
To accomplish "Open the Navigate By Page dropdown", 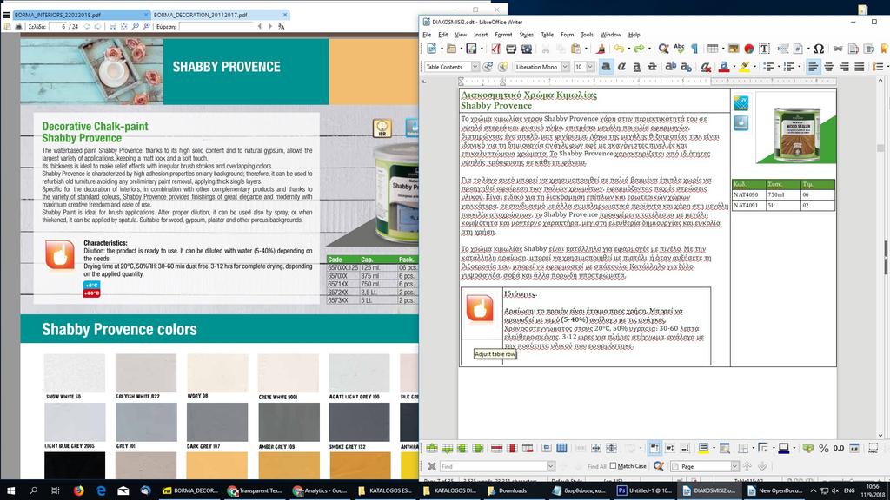I will (x=734, y=466).
